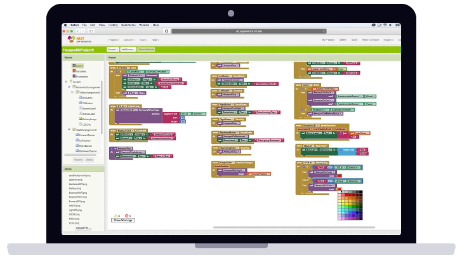Image resolution: width=462 pixels, height=258 pixels.
Task: Click the Show Warnings button
Action: point(123,221)
